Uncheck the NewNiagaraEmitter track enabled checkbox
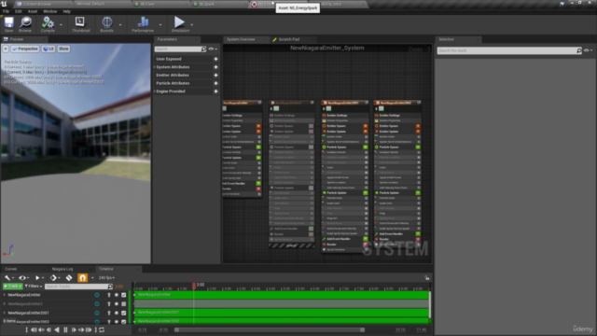Image resolution: width=597 pixels, height=336 pixels. coord(124,295)
